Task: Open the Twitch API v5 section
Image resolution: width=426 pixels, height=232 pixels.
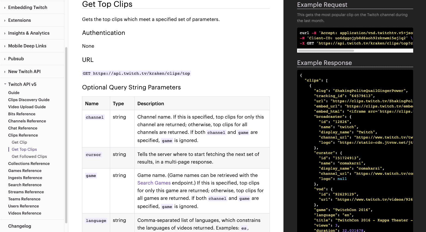Action: (22, 84)
